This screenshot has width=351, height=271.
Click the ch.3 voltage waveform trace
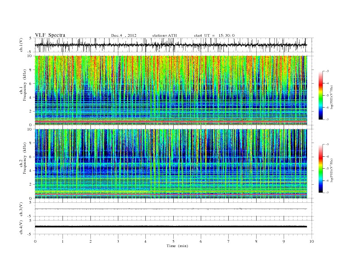(x=171, y=209)
